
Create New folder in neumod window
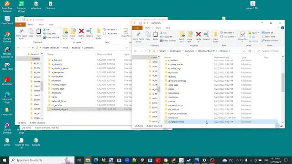tap(99, 34)
